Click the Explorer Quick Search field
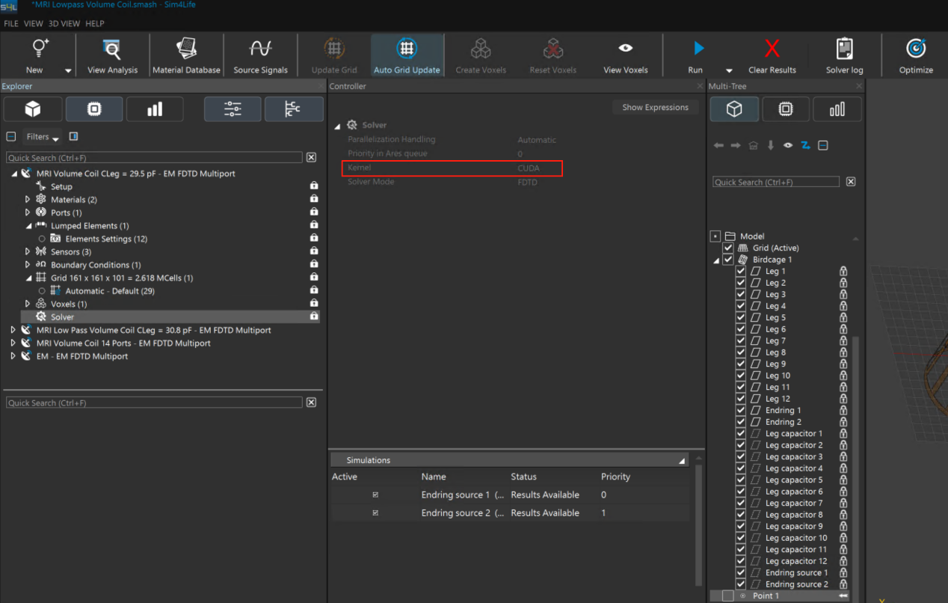The width and height of the screenshot is (948, 603). pos(154,158)
